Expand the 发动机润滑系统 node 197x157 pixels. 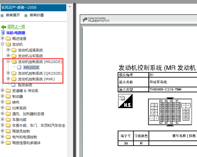[x=8, y=50]
